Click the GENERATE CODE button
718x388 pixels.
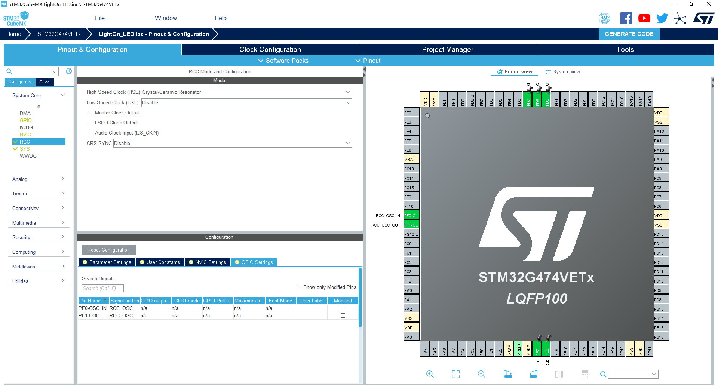(x=629, y=34)
